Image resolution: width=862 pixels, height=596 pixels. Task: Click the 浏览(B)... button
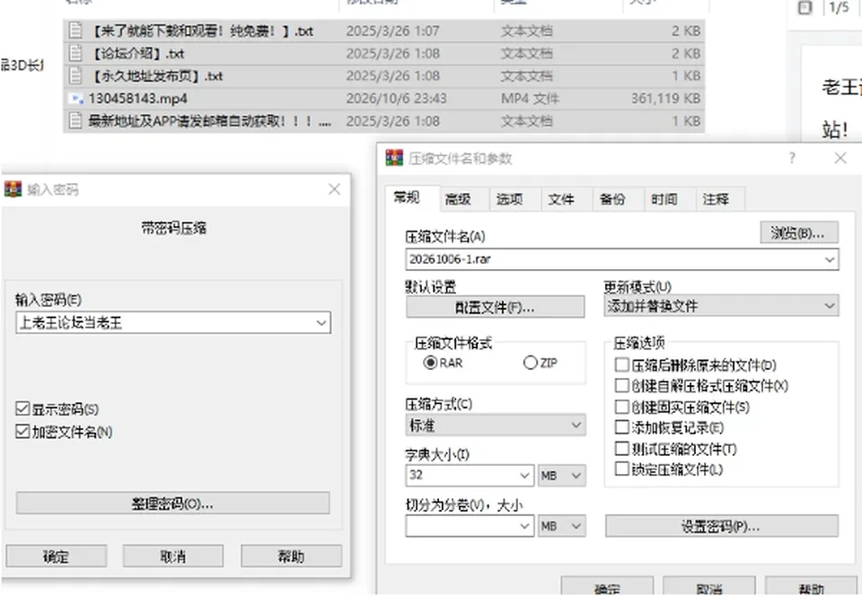(x=799, y=232)
